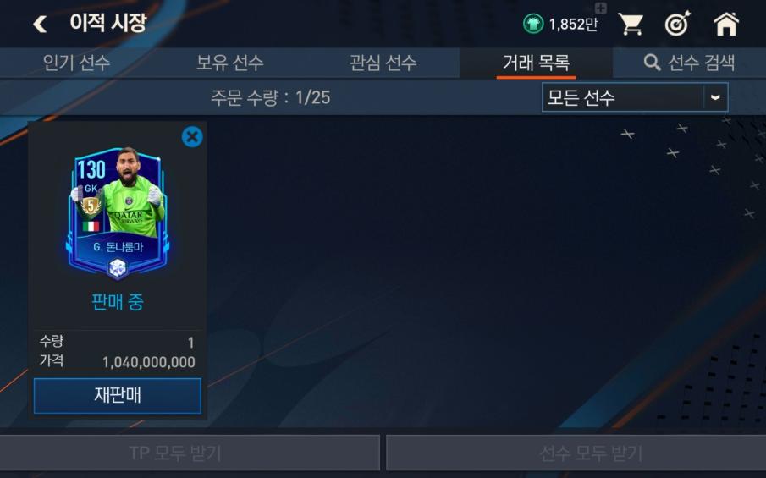Select the 거래 목록 tab

(536, 63)
